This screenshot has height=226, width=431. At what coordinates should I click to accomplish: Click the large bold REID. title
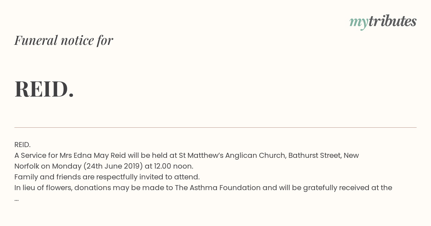(x=44, y=89)
